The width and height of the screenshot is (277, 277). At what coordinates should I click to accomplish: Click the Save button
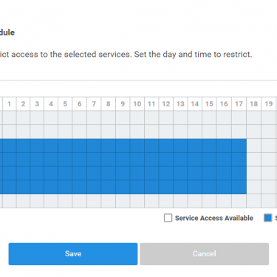point(73,254)
